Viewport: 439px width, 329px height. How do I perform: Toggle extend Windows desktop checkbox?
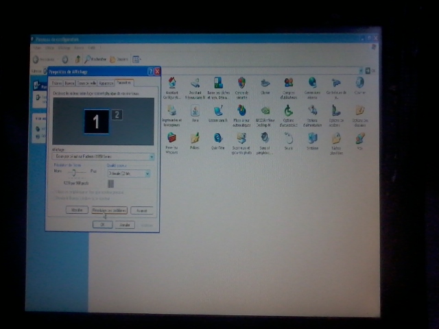tap(55, 198)
